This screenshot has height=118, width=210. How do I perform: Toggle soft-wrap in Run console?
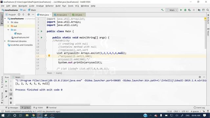(x=11, y=90)
